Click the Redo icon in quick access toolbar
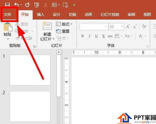Image resolution: width=156 pixels, height=124 pixels. point(27,5)
